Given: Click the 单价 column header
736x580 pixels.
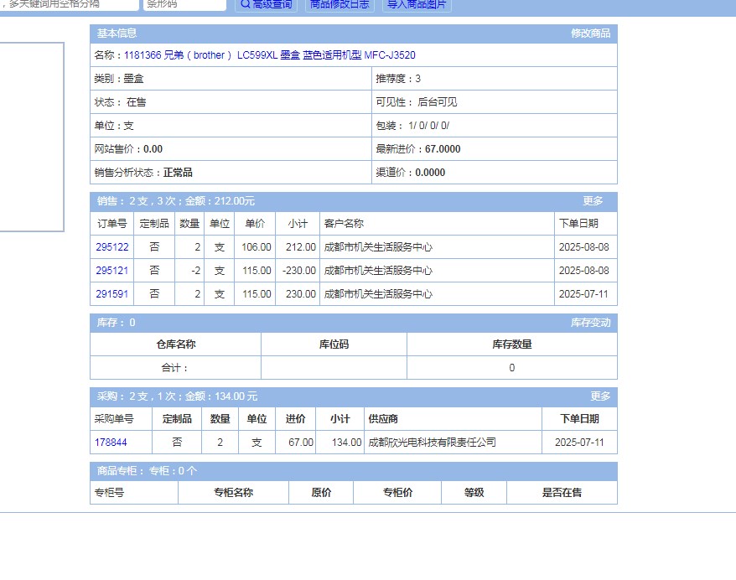Looking at the screenshot, I should pos(255,224).
